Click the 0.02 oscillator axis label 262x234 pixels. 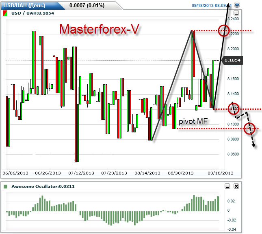[x=231, y=201]
